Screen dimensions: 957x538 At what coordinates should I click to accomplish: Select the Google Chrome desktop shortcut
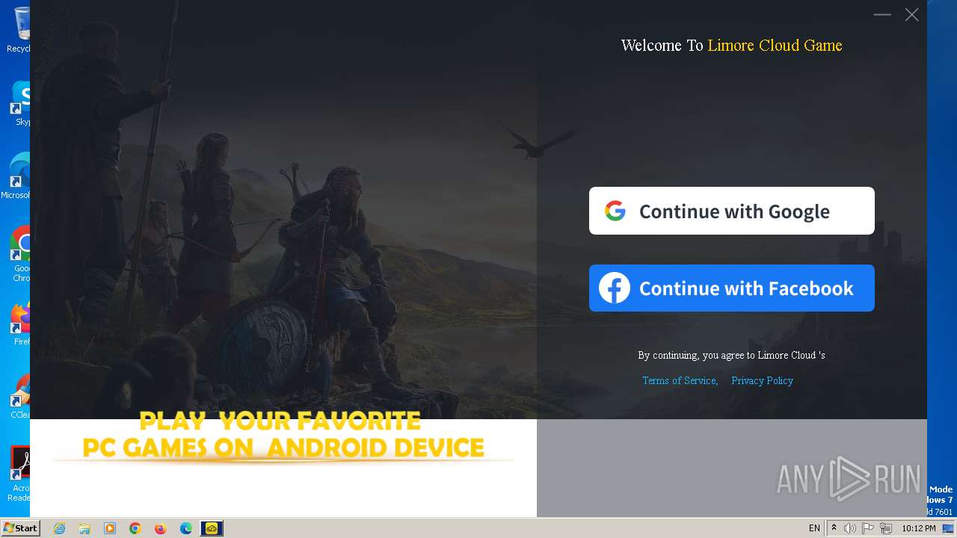(19, 254)
